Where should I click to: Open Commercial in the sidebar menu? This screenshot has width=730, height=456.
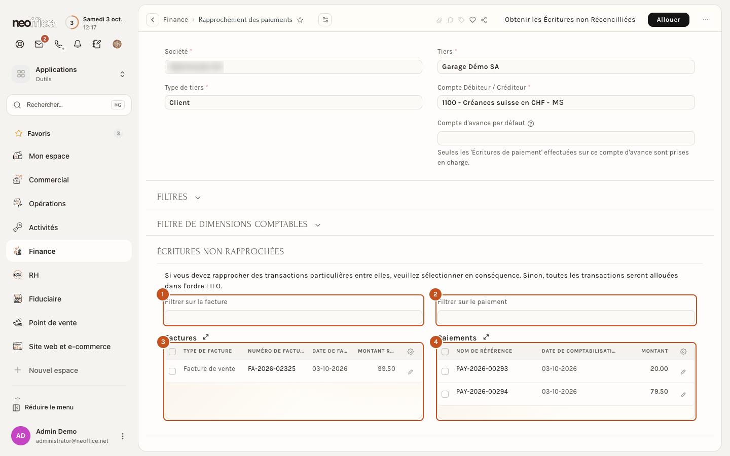69,180
